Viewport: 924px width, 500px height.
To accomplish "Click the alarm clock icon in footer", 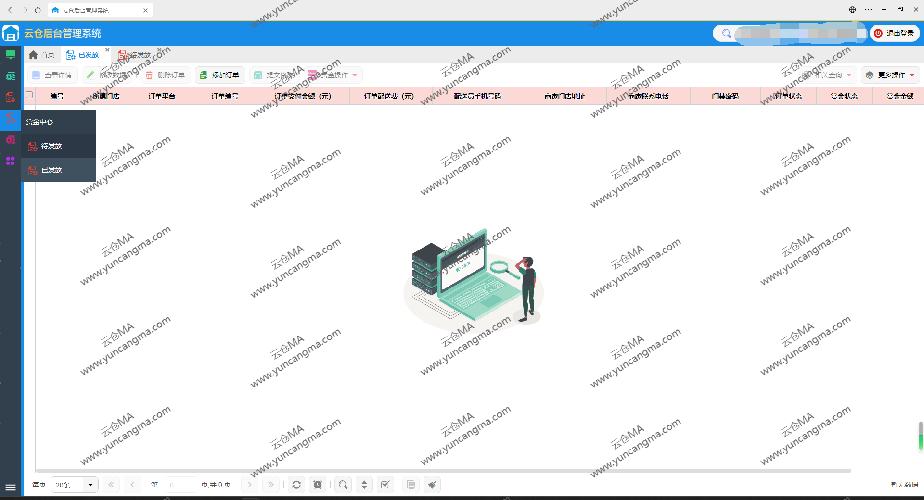I will (318, 485).
